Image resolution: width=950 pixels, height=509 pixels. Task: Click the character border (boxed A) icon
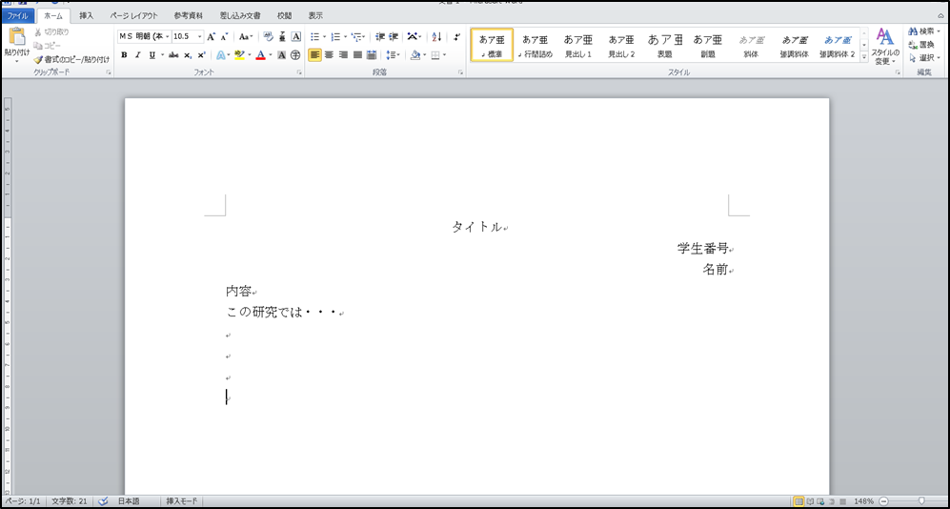click(x=296, y=37)
